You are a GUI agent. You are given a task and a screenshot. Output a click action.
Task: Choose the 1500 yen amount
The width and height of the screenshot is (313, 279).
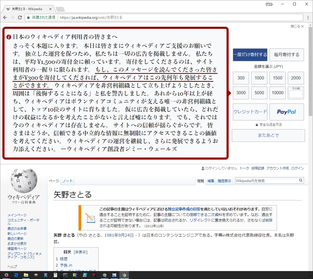point(277,78)
